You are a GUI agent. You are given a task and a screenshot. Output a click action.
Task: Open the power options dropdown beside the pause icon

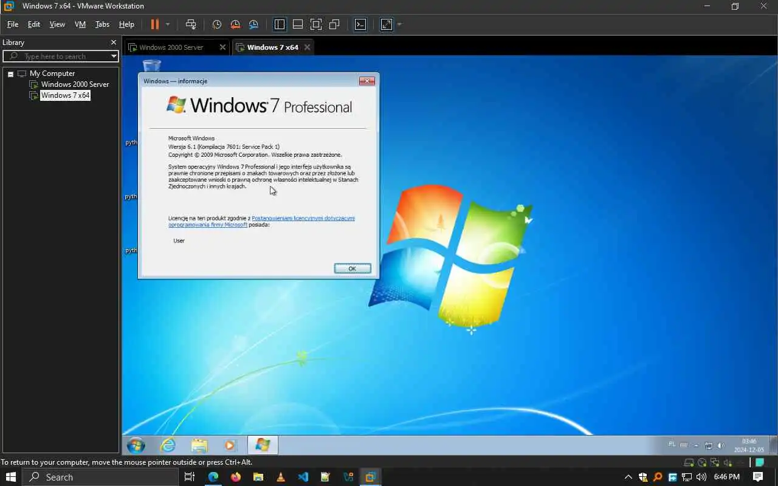168,25
